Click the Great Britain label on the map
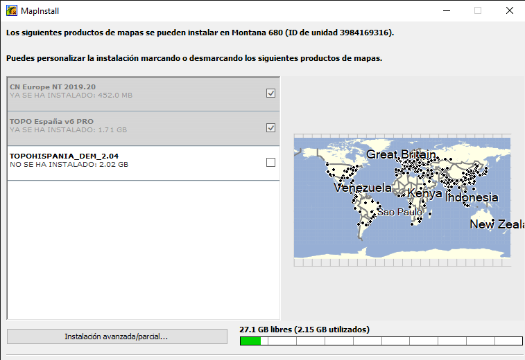 (401, 154)
